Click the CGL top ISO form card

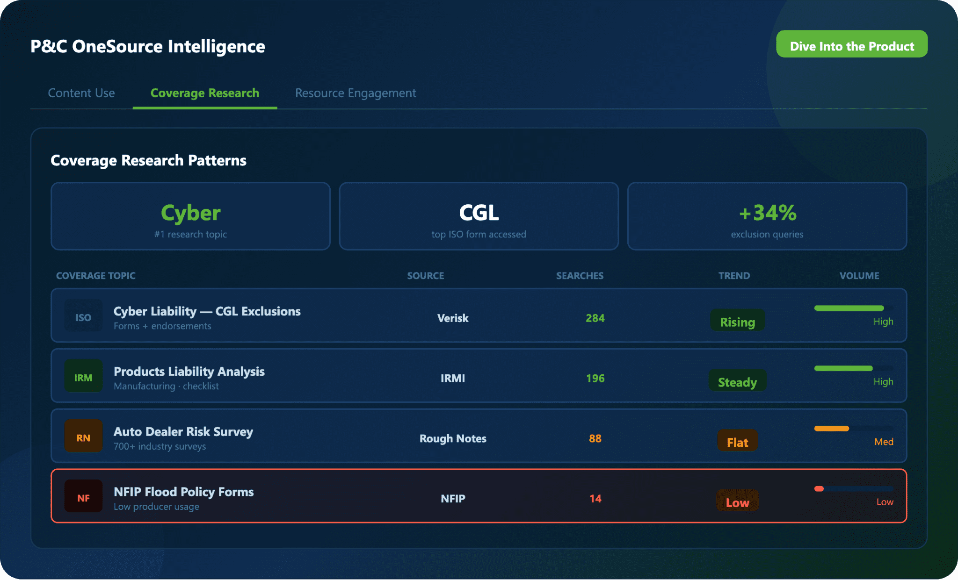click(x=479, y=216)
